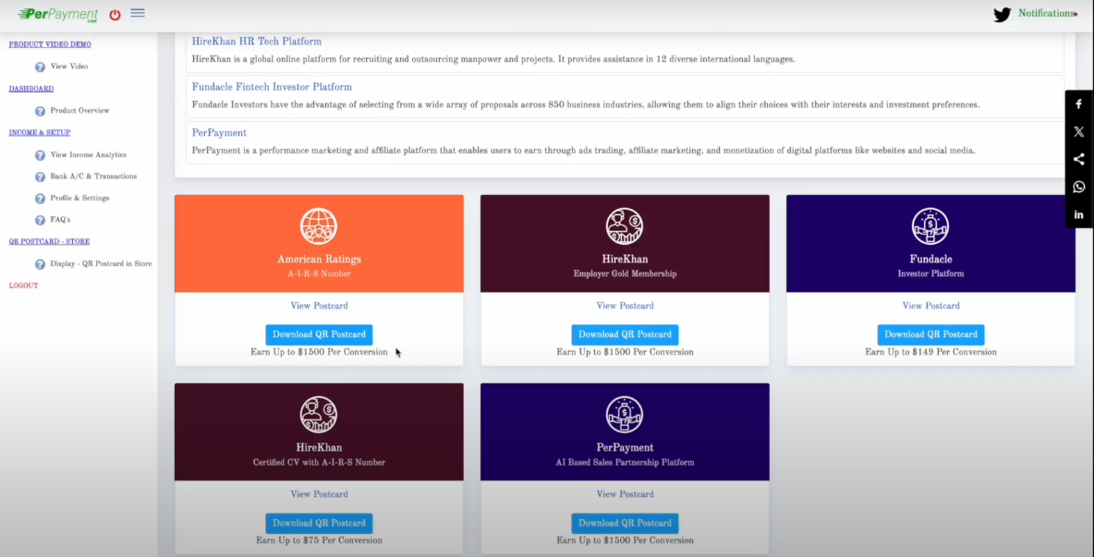
Task: Open Profile & Settings
Action: pyautogui.click(x=79, y=198)
